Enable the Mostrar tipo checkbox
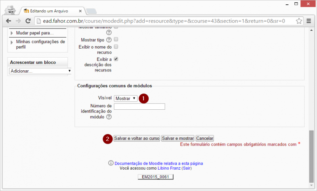This screenshot has height=191, width=317. click(x=116, y=39)
